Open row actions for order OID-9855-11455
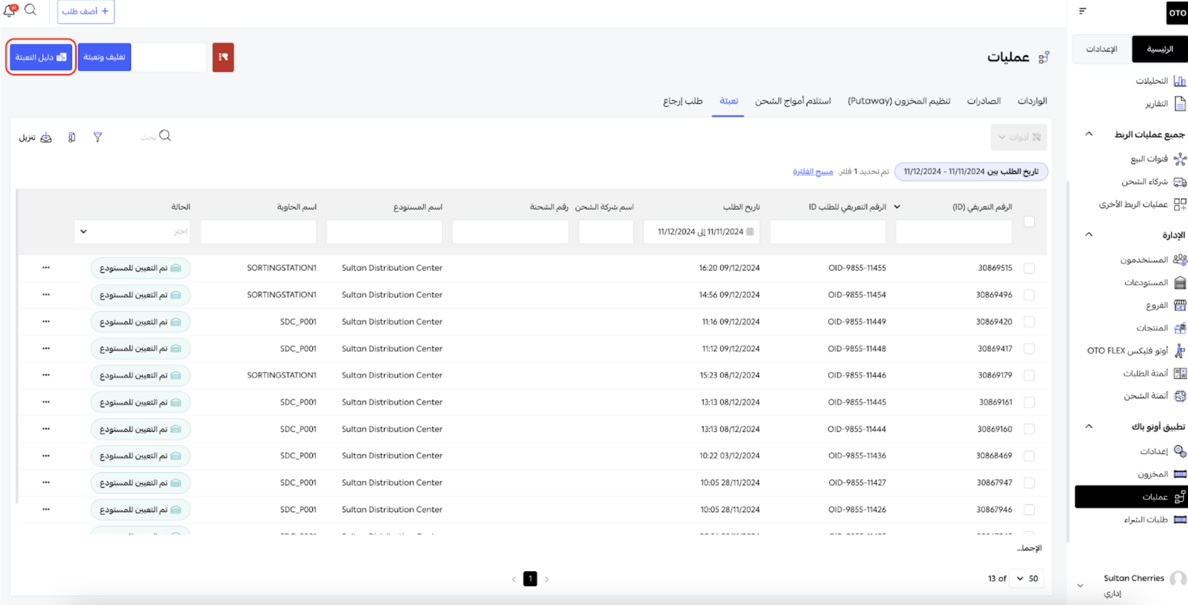The image size is (1188, 605). click(46, 268)
